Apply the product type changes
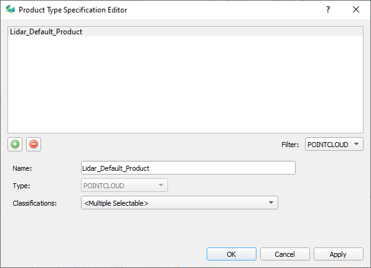 pos(339,254)
